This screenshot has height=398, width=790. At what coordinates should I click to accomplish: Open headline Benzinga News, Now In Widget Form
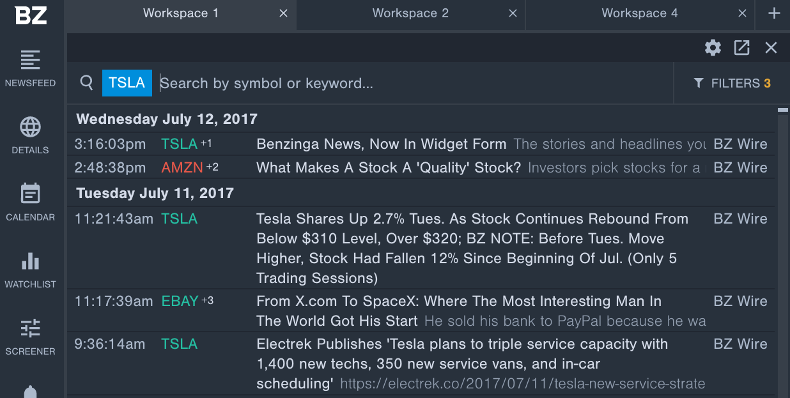[382, 144]
